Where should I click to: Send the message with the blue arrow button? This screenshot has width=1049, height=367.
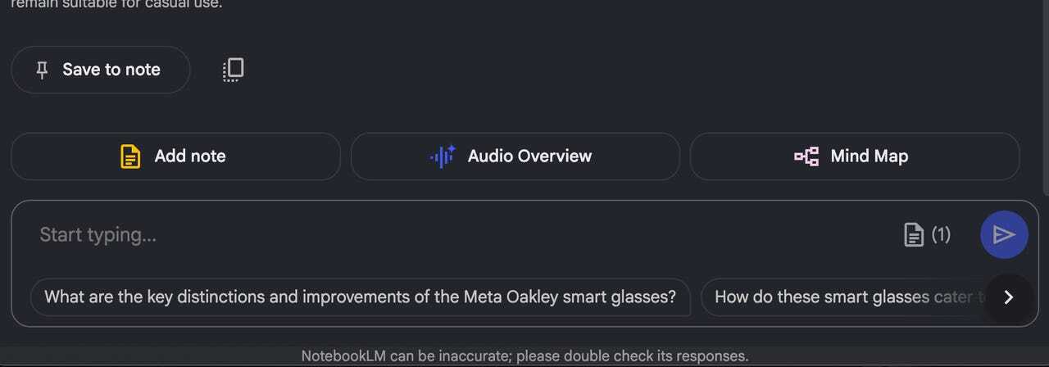pyautogui.click(x=1004, y=235)
